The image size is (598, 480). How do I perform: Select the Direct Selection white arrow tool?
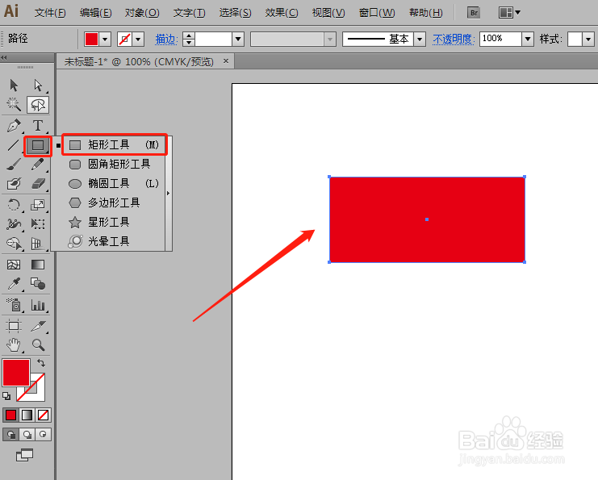pos(38,85)
